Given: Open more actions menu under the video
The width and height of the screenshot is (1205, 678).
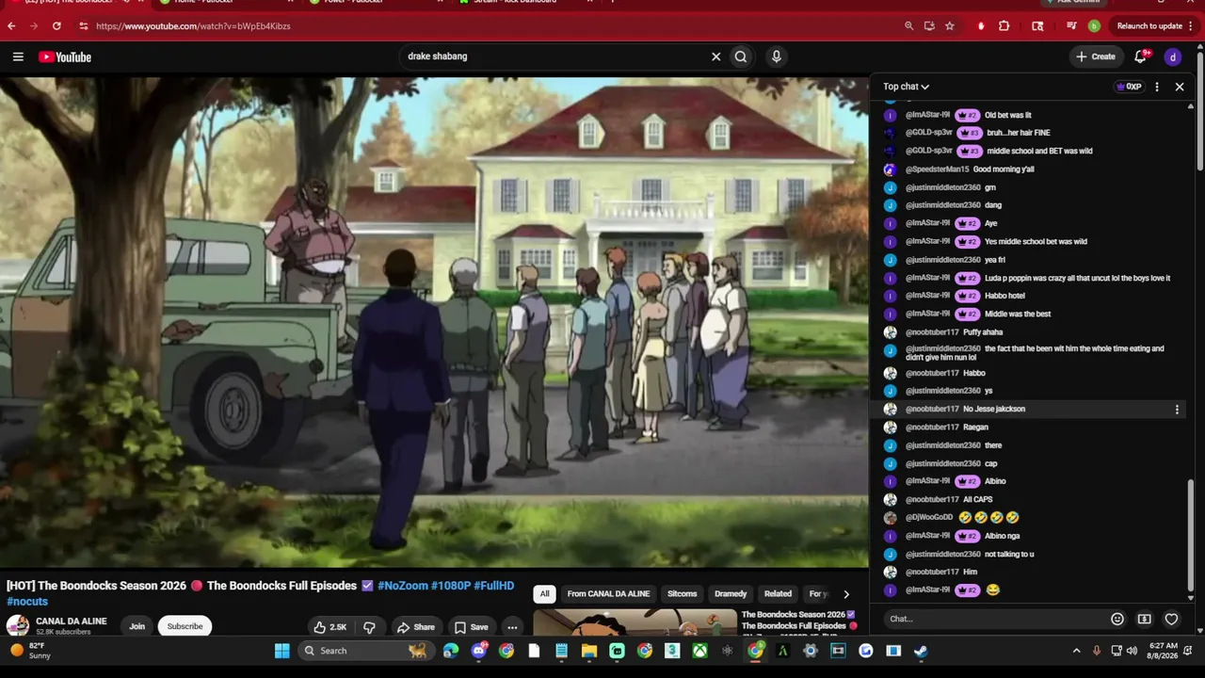Looking at the screenshot, I should tap(512, 627).
